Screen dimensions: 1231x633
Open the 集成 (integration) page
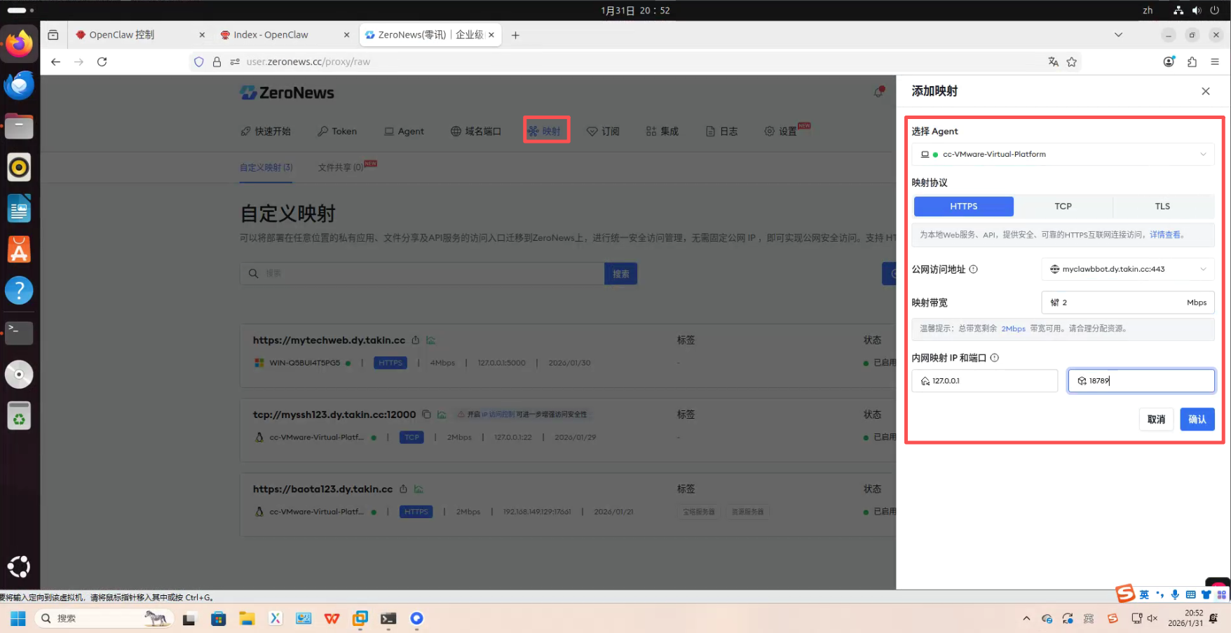pyautogui.click(x=662, y=131)
